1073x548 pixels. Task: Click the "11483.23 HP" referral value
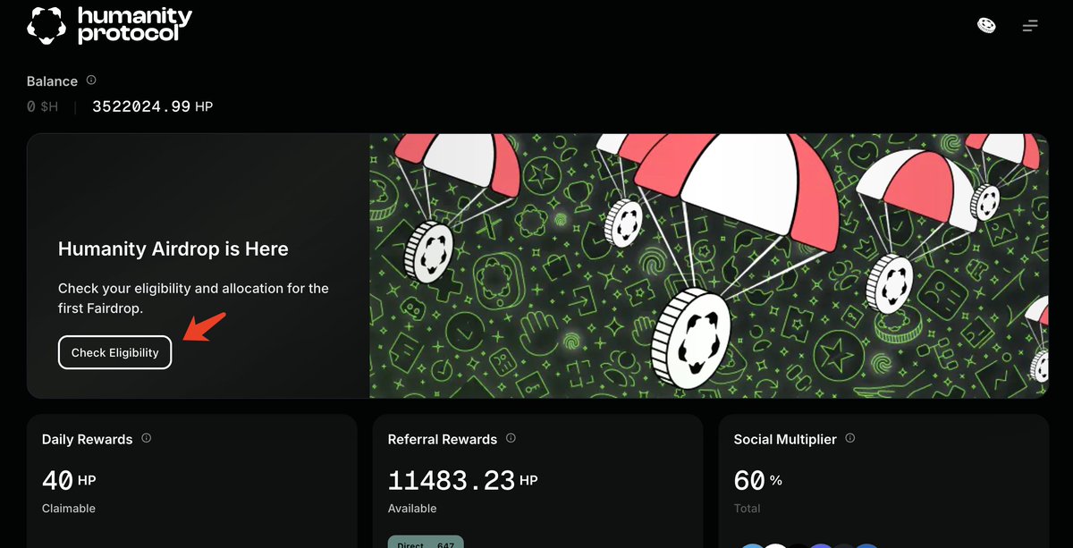(x=463, y=480)
